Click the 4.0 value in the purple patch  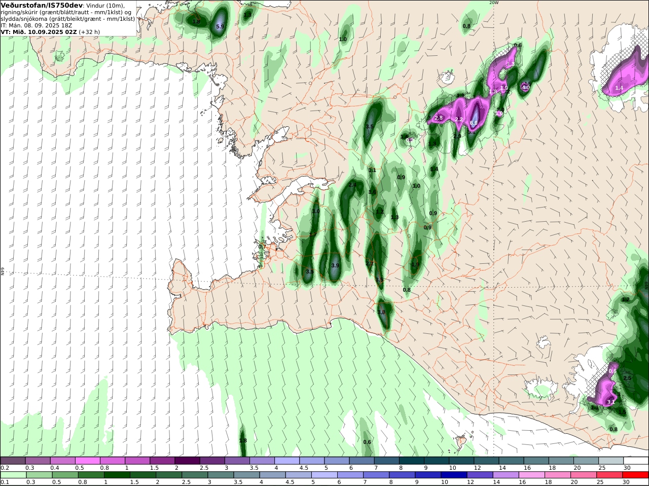click(526, 87)
